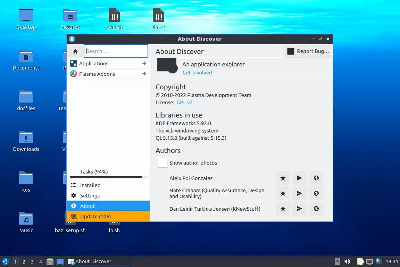Click the star icon for Aleix Pol Gonzalez
The width and height of the screenshot is (400, 267).
coord(283,178)
